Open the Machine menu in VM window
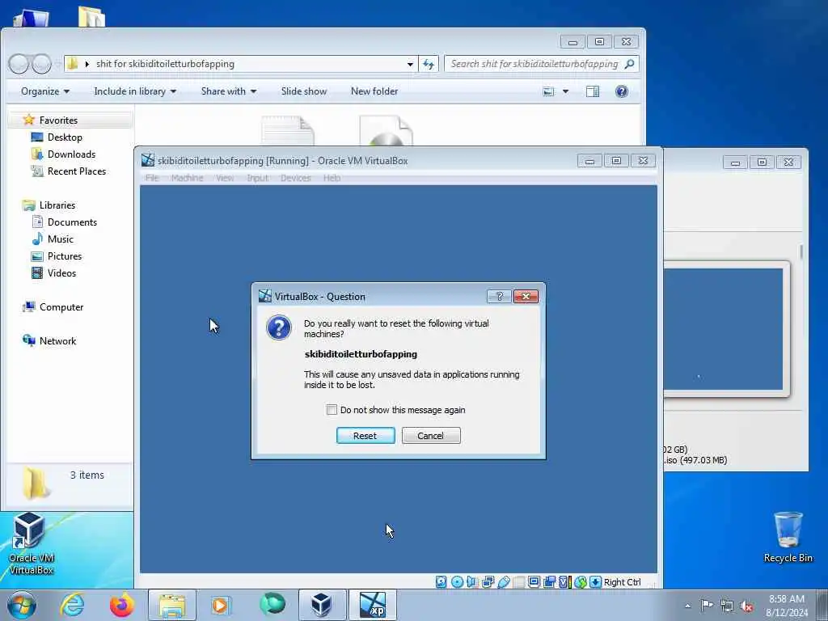The image size is (828, 621). 187,178
